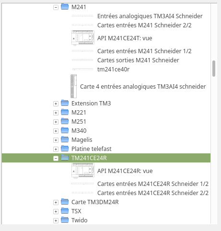
Task: Click the API M241CE24T vue thumbnail icon
Action: [x=83, y=38]
